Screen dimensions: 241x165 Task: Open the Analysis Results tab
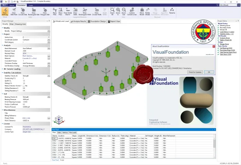78,21
